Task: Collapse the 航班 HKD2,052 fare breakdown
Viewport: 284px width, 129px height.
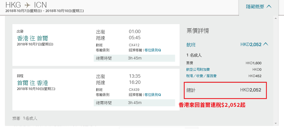Action: (265, 44)
